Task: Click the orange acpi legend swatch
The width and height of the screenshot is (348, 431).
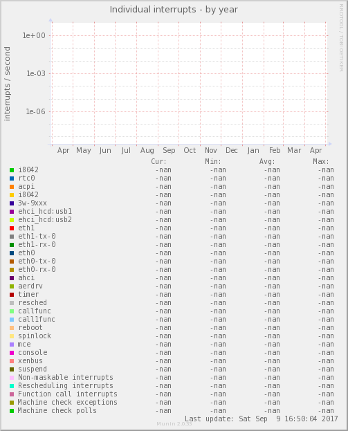Action: (12, 187)
